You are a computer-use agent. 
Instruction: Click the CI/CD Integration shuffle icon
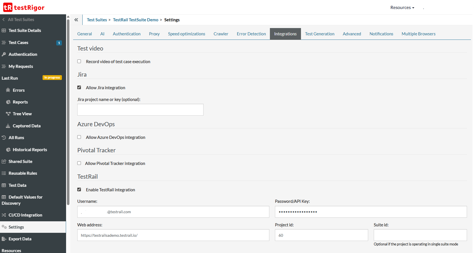4,215
